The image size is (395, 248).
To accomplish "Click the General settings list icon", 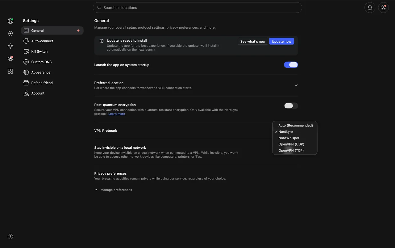I will click(x=26, y=31).
